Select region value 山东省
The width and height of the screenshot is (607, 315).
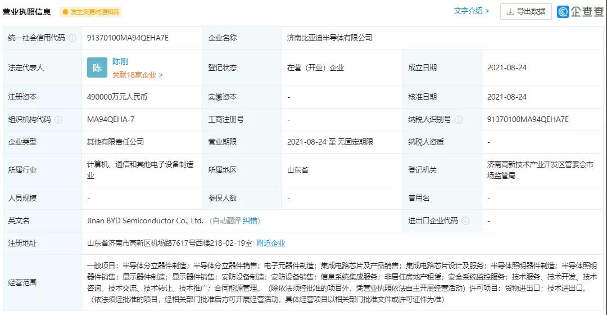pyautogui.click(x=298, y=170)
